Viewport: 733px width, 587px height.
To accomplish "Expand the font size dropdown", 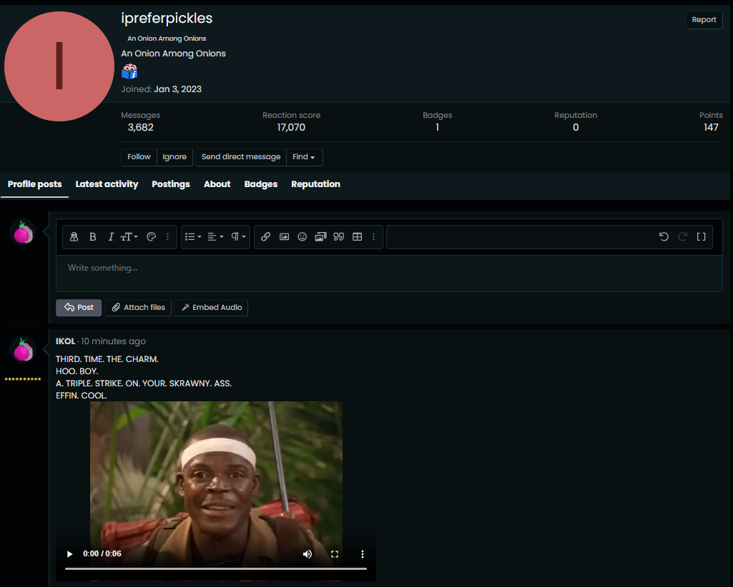I will pos(129,237).
